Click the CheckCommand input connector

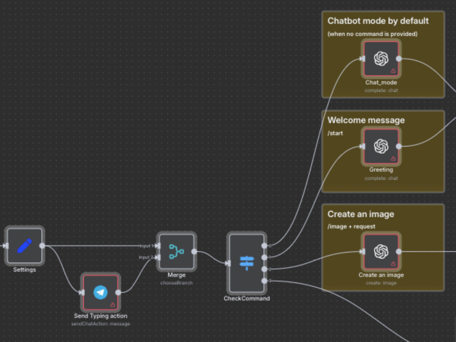pyautogui.click(x=228, y=263)
